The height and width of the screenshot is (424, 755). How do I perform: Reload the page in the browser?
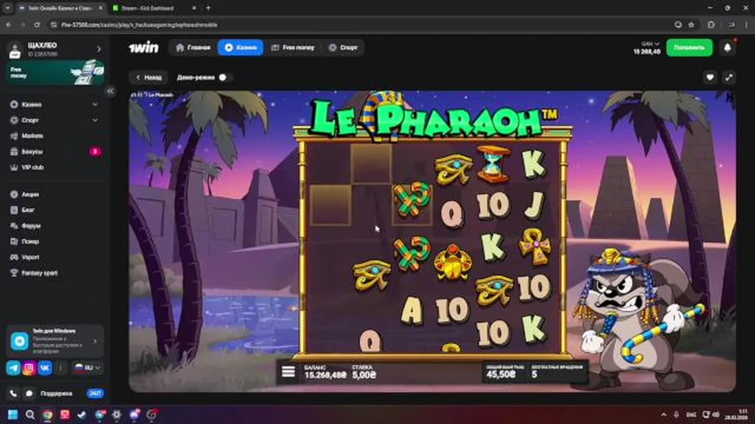click(x=37, y=25)
